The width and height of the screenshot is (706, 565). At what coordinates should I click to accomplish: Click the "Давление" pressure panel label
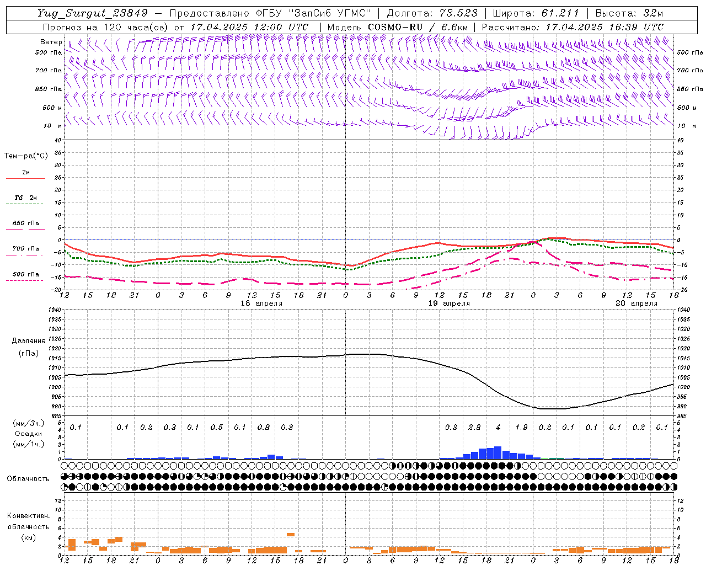pyautogui.click(x=29, y=341)
